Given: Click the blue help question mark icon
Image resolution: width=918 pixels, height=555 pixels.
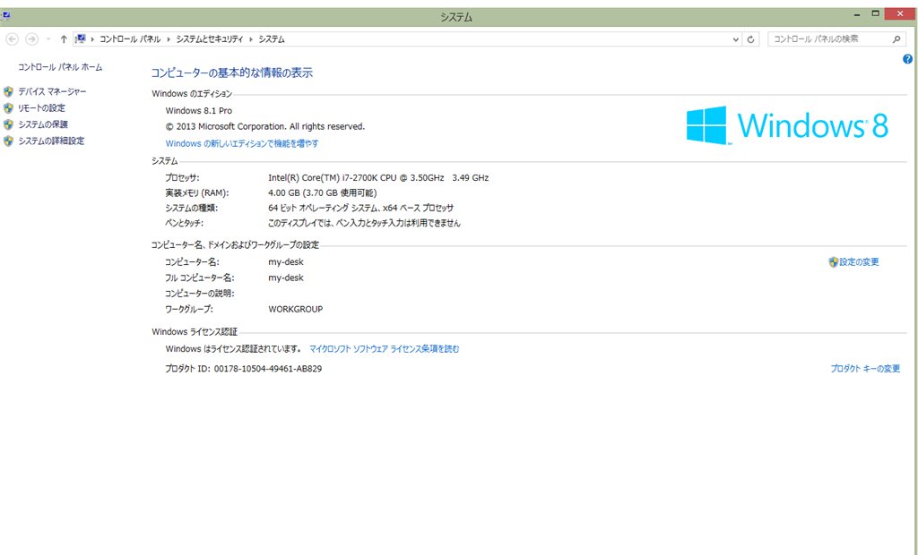Looking at the screenshot, I should click(906, 58).
